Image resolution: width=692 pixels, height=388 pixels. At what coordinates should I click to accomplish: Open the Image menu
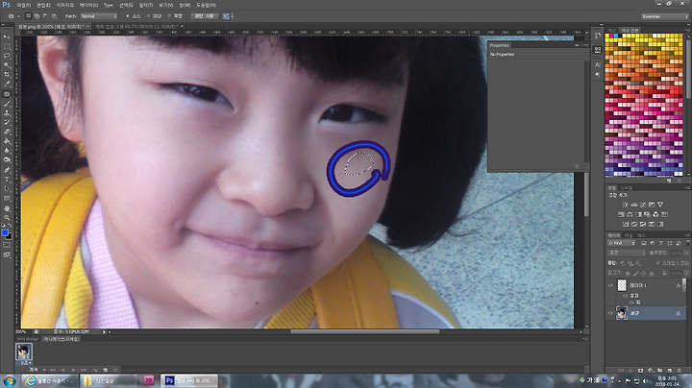(x=65, y=5)
